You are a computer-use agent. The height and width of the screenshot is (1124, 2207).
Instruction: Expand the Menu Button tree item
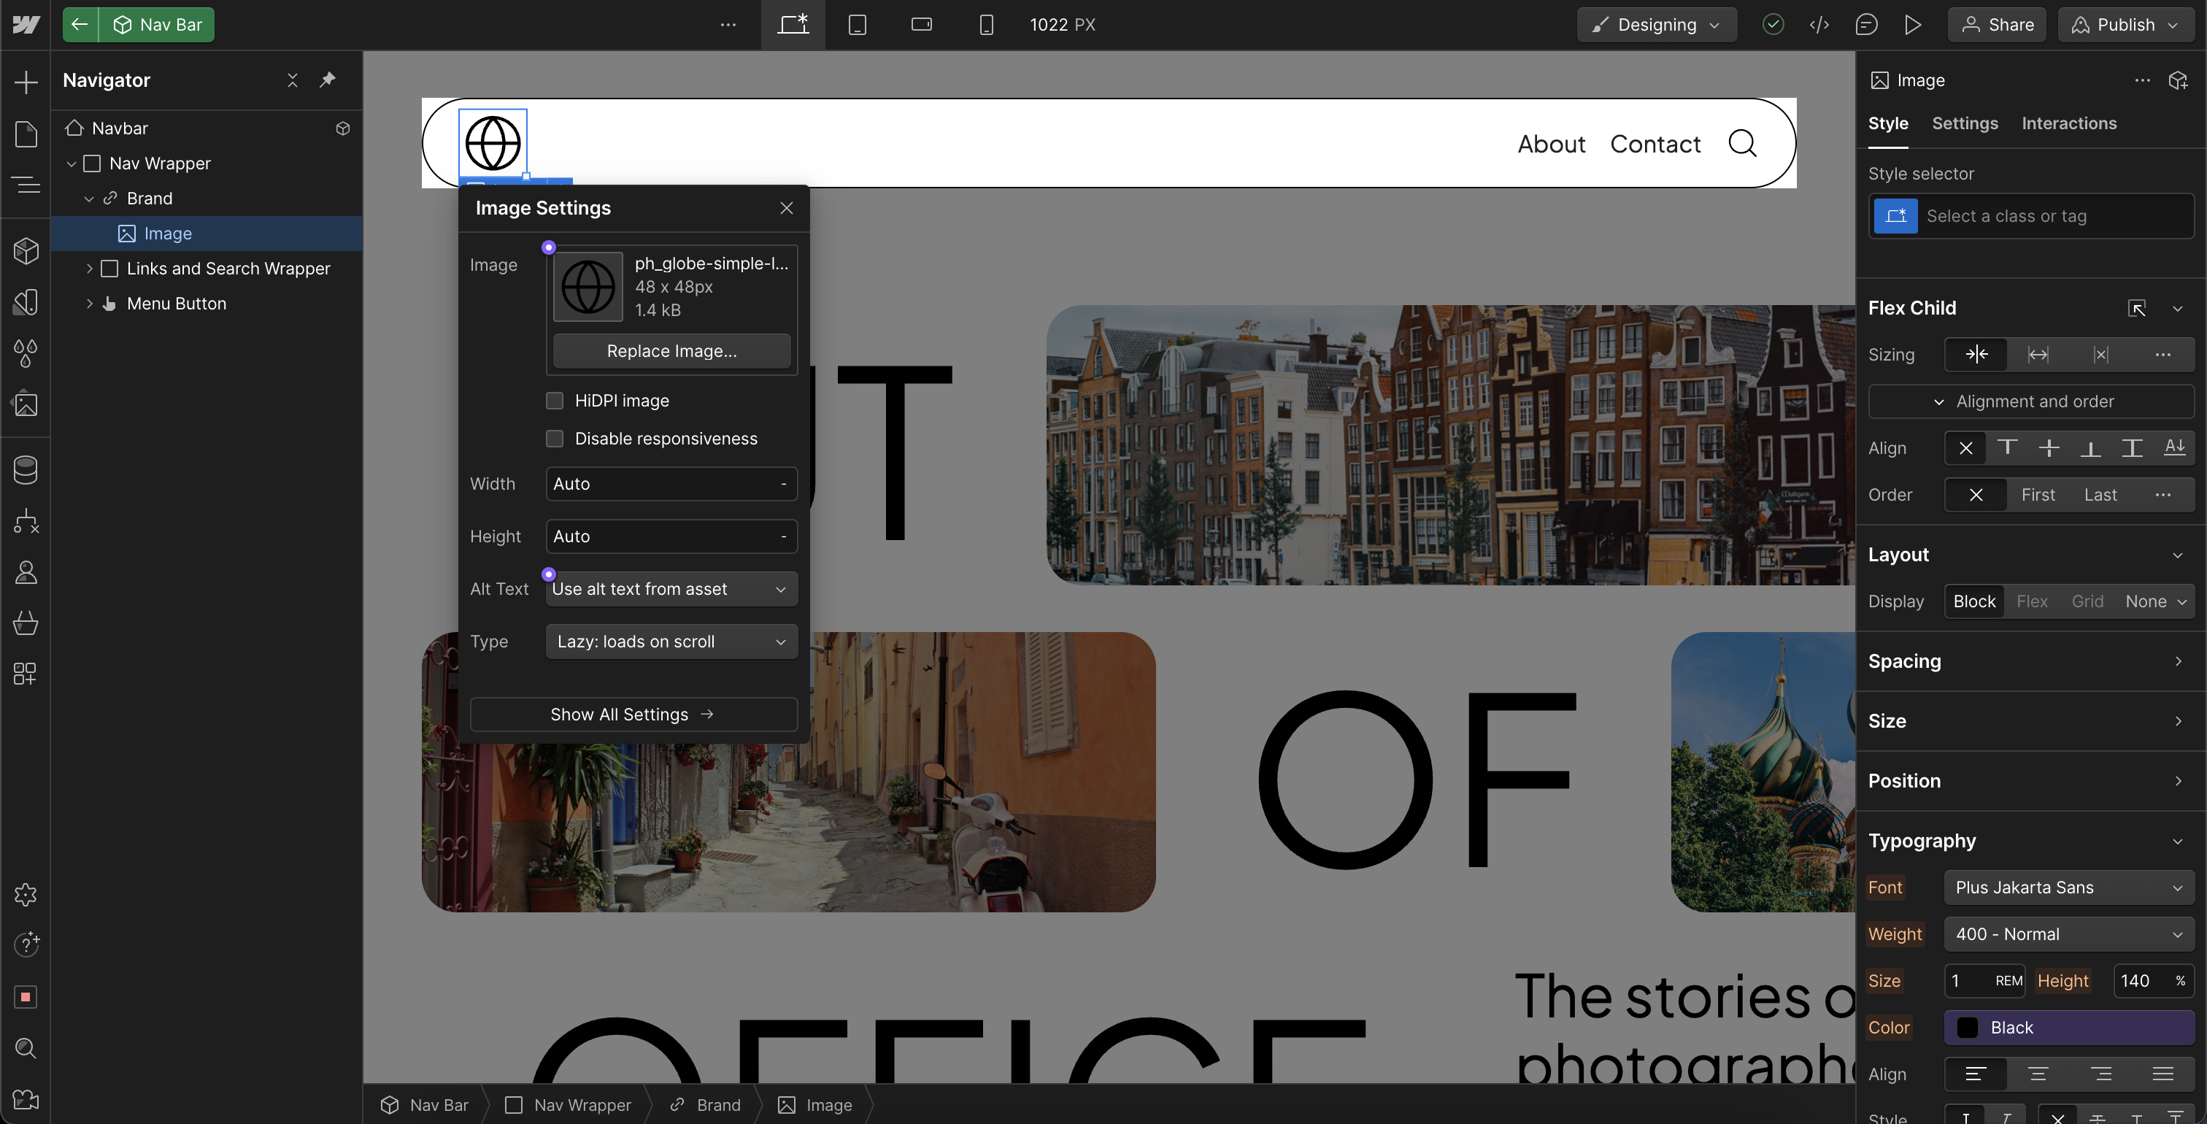pos(89,304)
